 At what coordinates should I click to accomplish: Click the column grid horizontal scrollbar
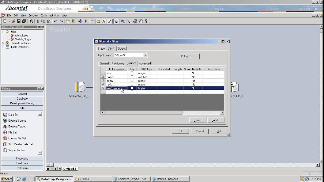click(x=162, y=112)
